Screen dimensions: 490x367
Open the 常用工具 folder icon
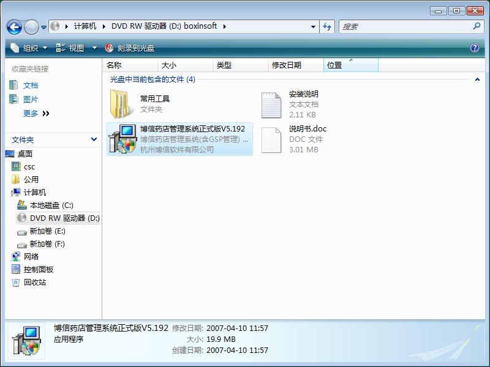120,103
